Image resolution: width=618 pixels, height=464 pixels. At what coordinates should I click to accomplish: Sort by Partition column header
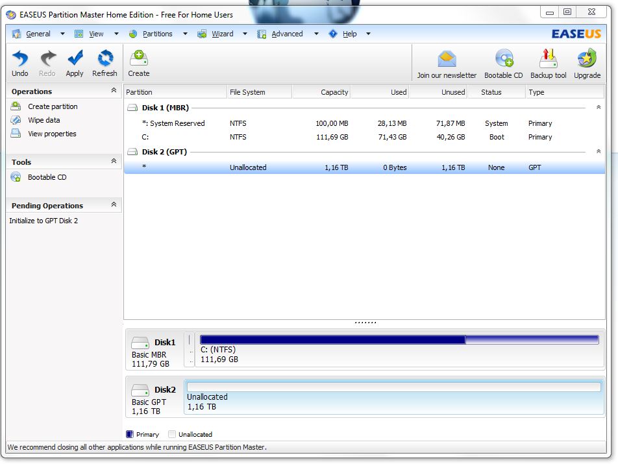click(x=175, y=92)
